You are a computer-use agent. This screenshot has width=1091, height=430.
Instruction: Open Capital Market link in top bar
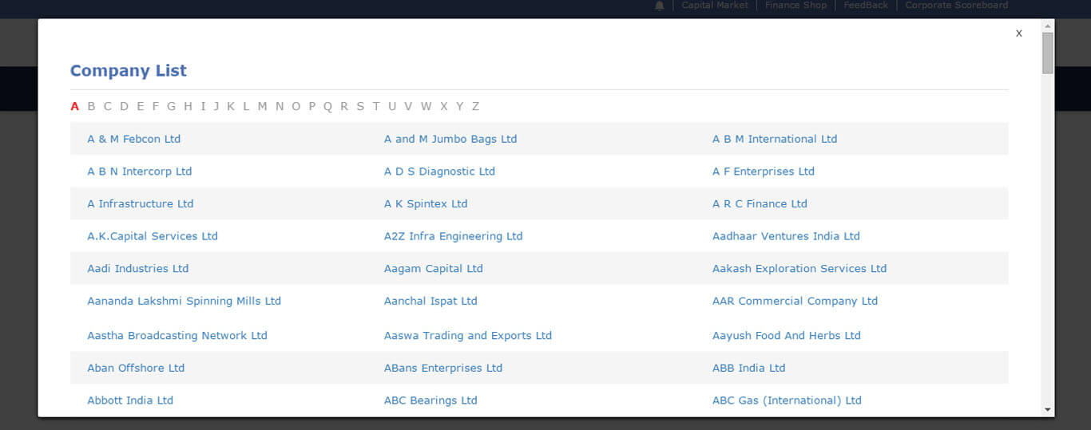[715, 5]
